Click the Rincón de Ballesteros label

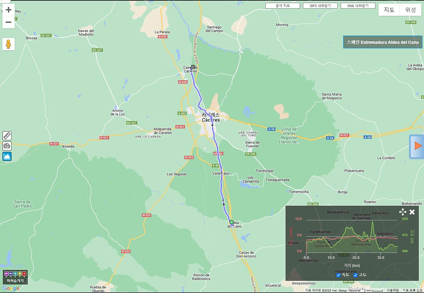pyautogui.click(x=201, y=277)
